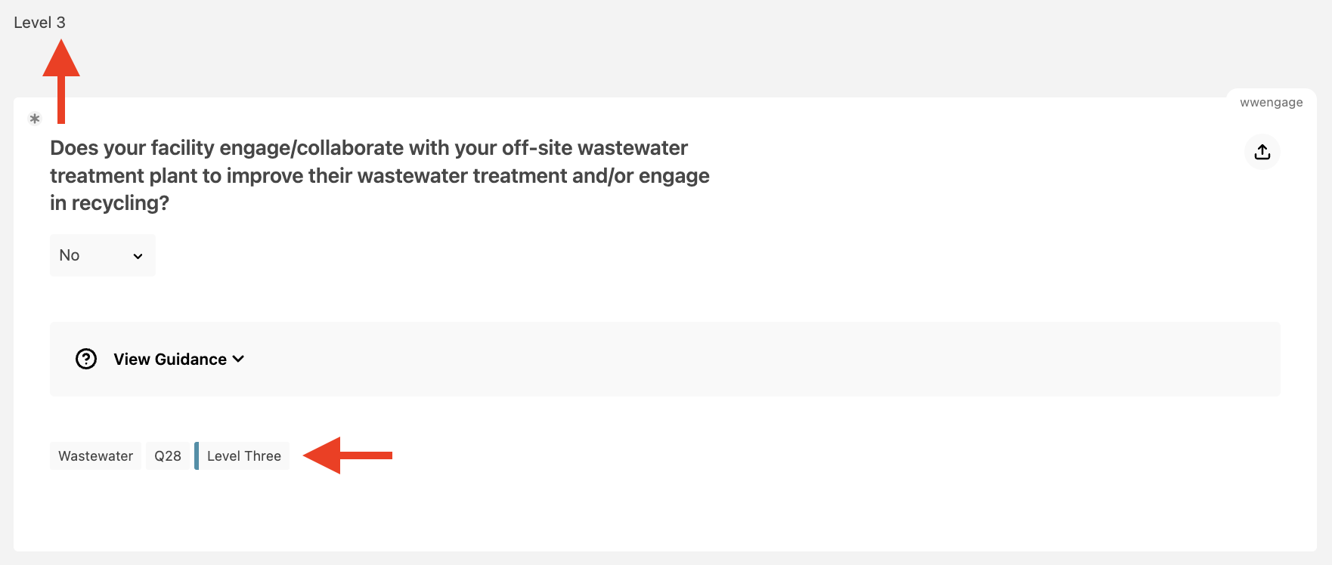The width and height of the screenshot is (1332, 565).
Task: Open the No answer dropdown
Action: (x=103, y=255)
